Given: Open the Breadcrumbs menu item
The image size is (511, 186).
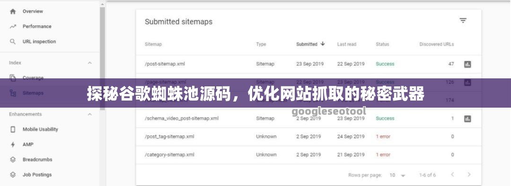Looking at the screenshot, I should (37, 160).
